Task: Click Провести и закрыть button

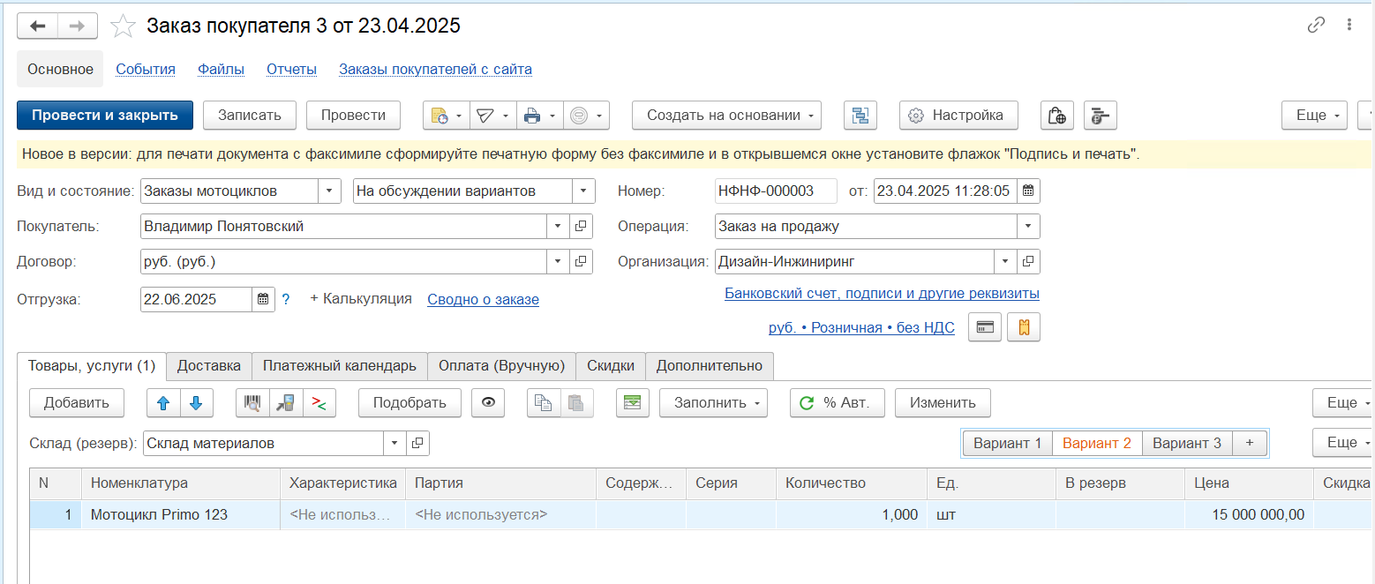Action: (105, 116)
